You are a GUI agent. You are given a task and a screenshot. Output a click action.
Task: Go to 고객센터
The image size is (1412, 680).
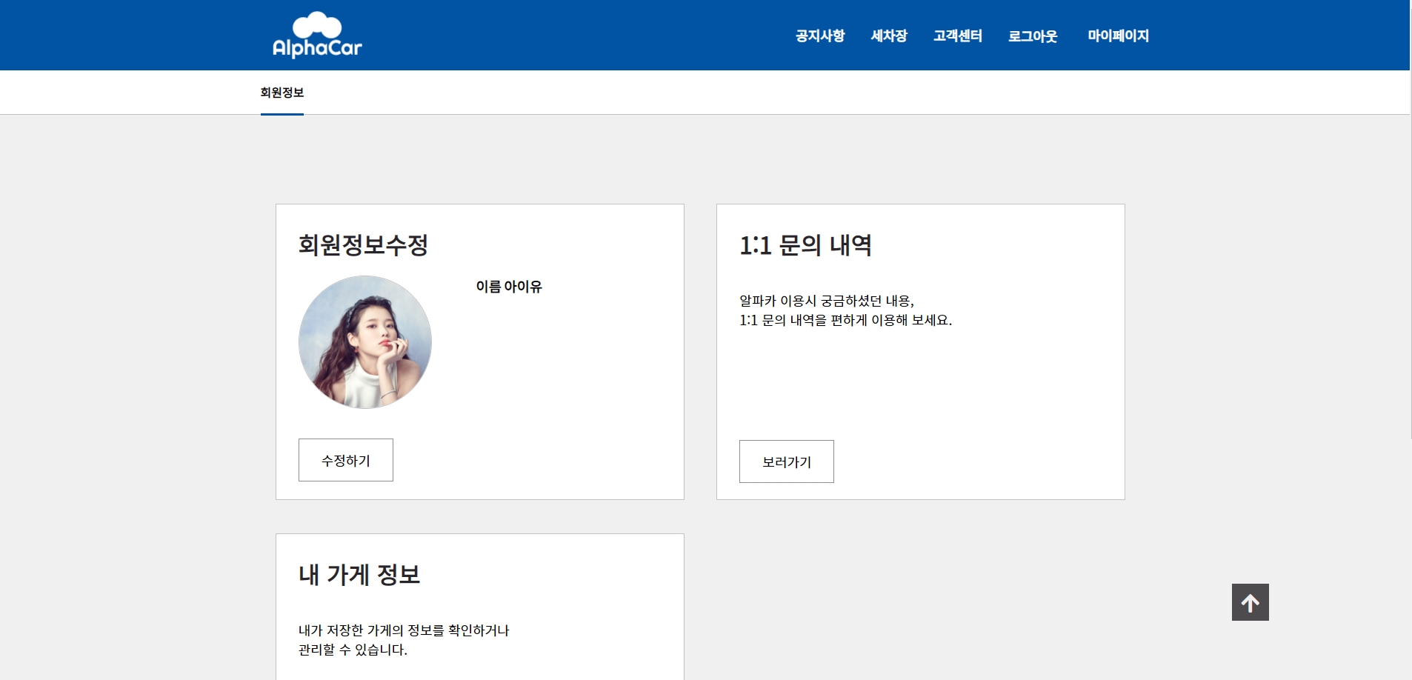(x=958, y=36)
